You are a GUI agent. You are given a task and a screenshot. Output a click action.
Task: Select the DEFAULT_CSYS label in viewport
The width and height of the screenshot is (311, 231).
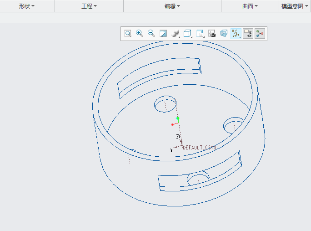point(200,148)
